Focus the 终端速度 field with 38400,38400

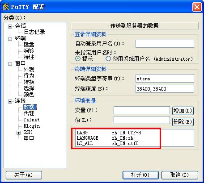(165, 89)
